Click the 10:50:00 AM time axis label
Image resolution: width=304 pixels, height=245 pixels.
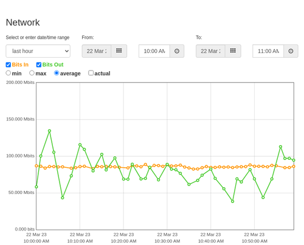point(255,241)
